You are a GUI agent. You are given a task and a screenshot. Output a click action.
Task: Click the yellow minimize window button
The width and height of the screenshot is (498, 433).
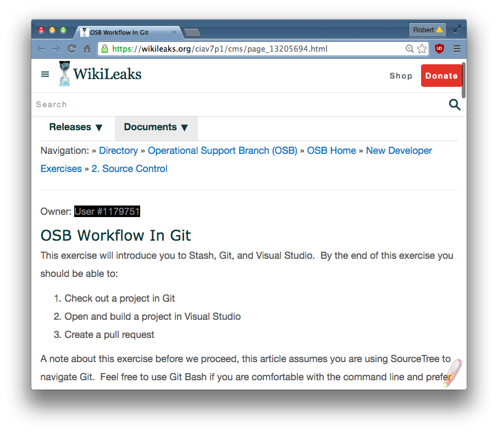tap(52, 30)
